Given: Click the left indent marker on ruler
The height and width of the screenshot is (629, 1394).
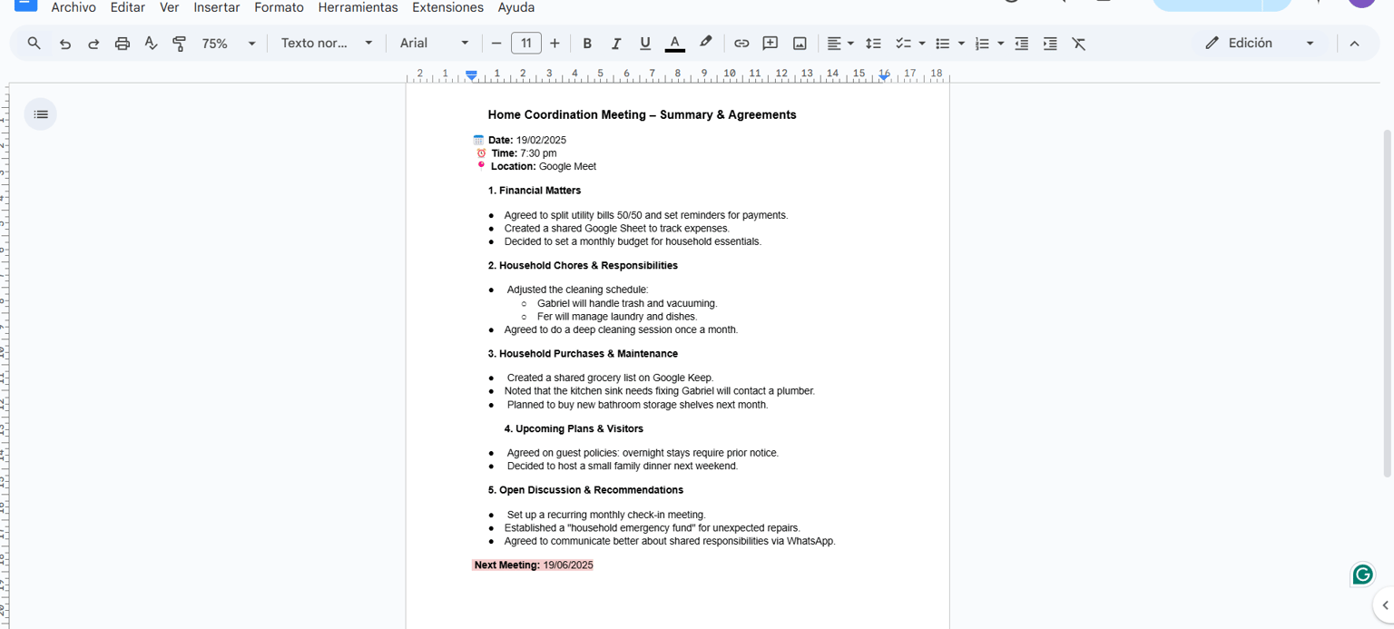Looking at the screenshot, I should [471, 76].
